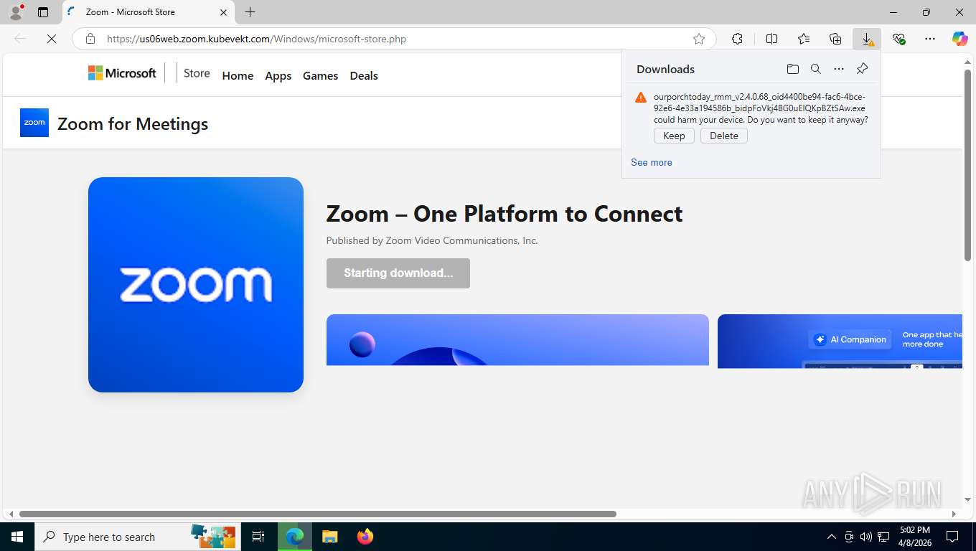Toggle the Downloads toolbar button
The width and height of the screenshot is (976, 551).
pyautogui.click(x=867, y=39)
